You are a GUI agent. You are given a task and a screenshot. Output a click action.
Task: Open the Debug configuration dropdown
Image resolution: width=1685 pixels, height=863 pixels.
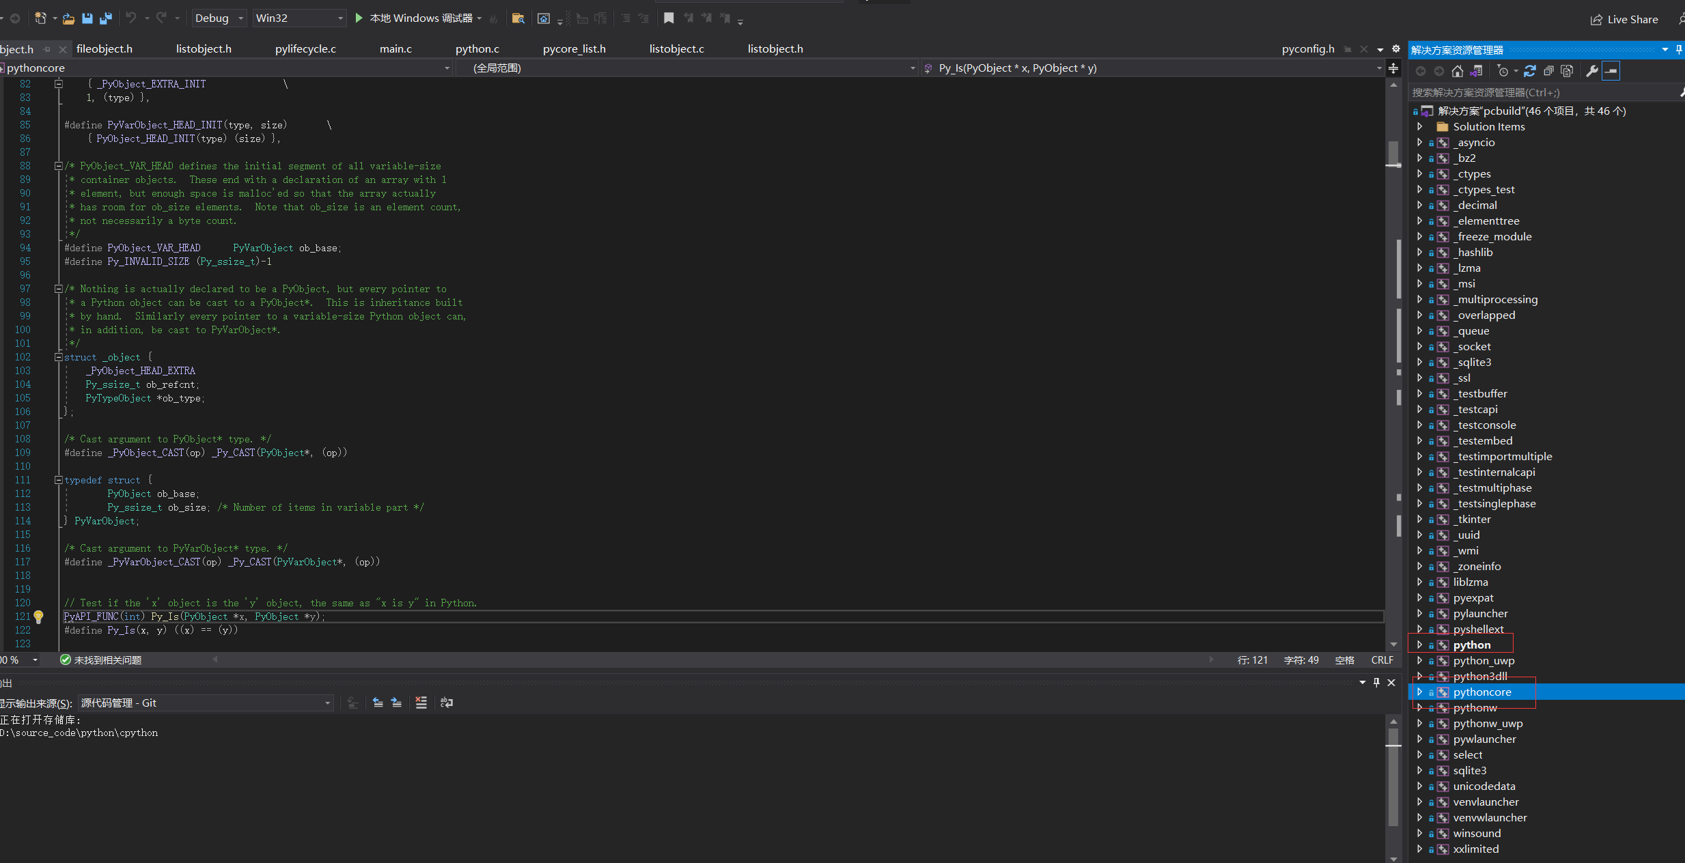point(219,18)
